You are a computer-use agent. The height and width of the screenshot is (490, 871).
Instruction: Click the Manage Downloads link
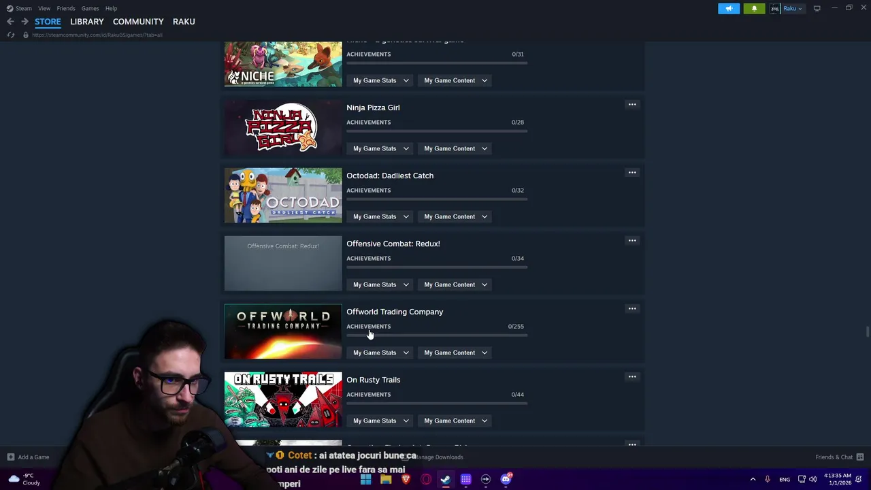click(439, 457)
